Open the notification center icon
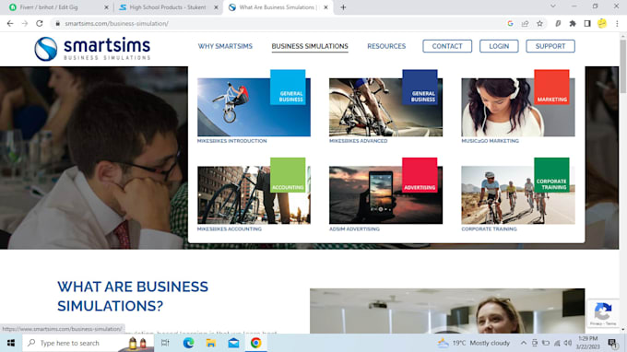This screenshot has height=352, width=627. click(x=612, y=343)
